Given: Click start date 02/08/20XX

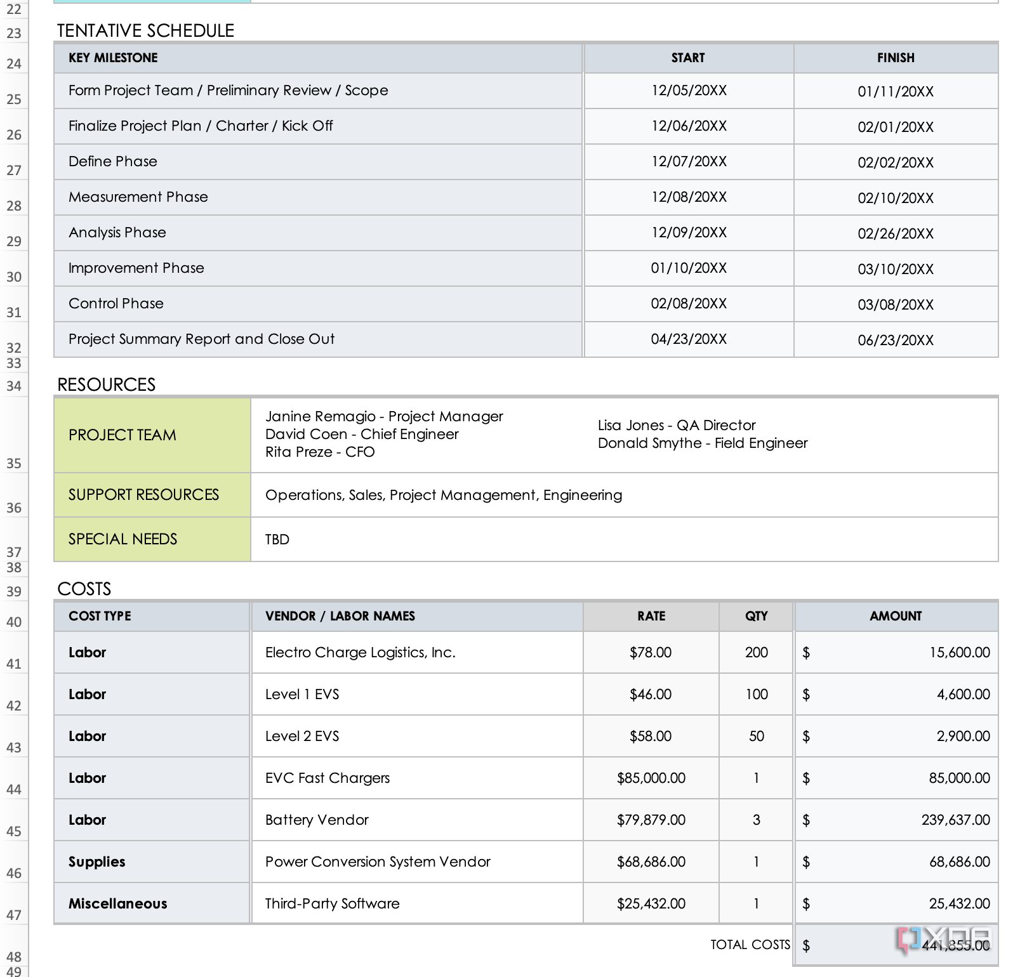Looking at the screenshot, I should pyautogui.click(x=689, y=304).
